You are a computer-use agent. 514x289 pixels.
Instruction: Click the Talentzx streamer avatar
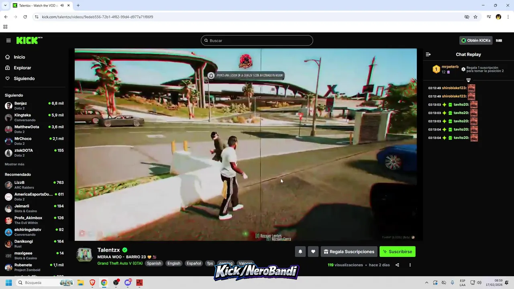coord(84,254)
